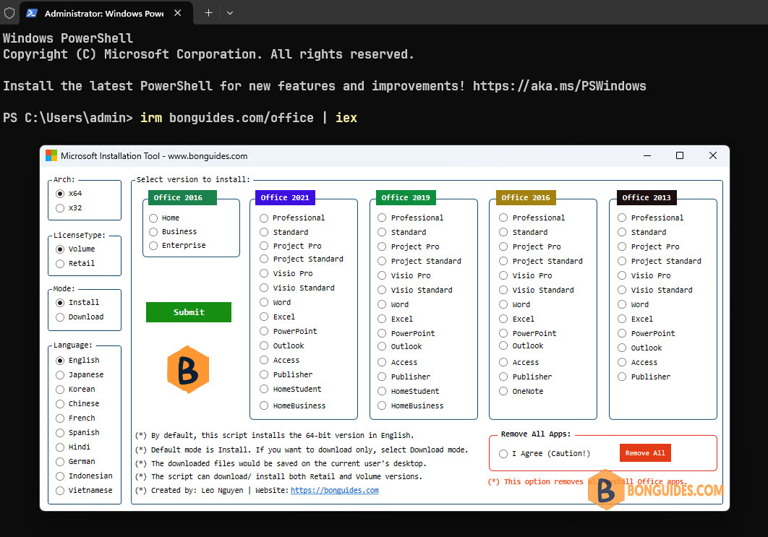This screenshot has width=768, height=537.
Task: Click the green Submit button
Action: click(x=189, y=312)
